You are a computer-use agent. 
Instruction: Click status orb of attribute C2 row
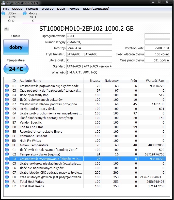(x=7, y=154)
